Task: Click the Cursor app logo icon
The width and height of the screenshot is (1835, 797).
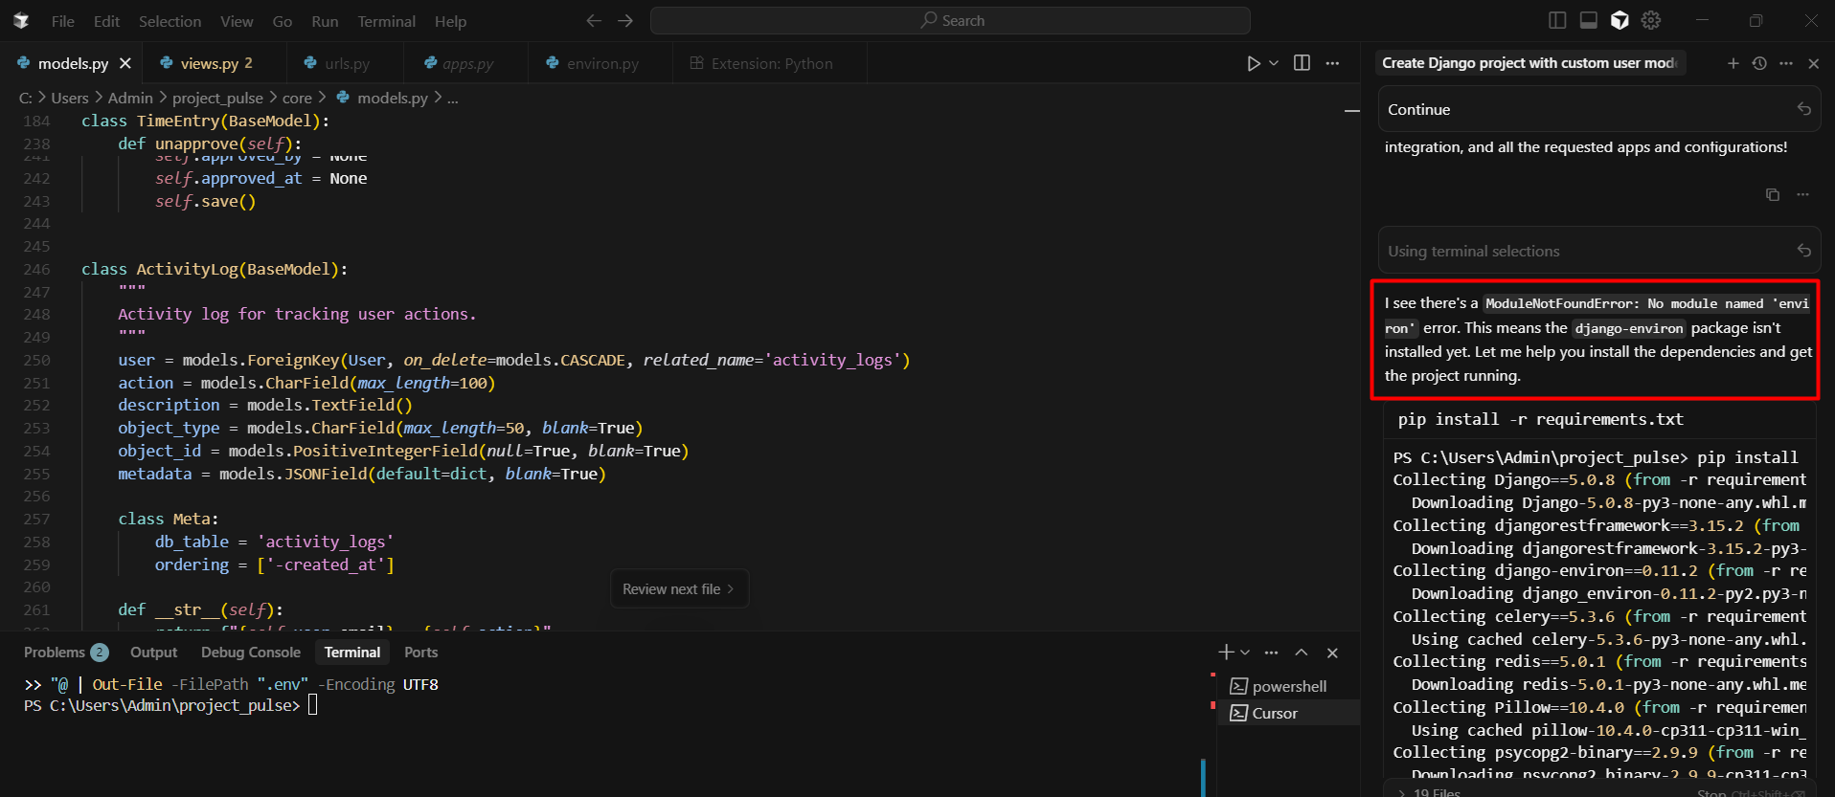Action: [21, 20]
